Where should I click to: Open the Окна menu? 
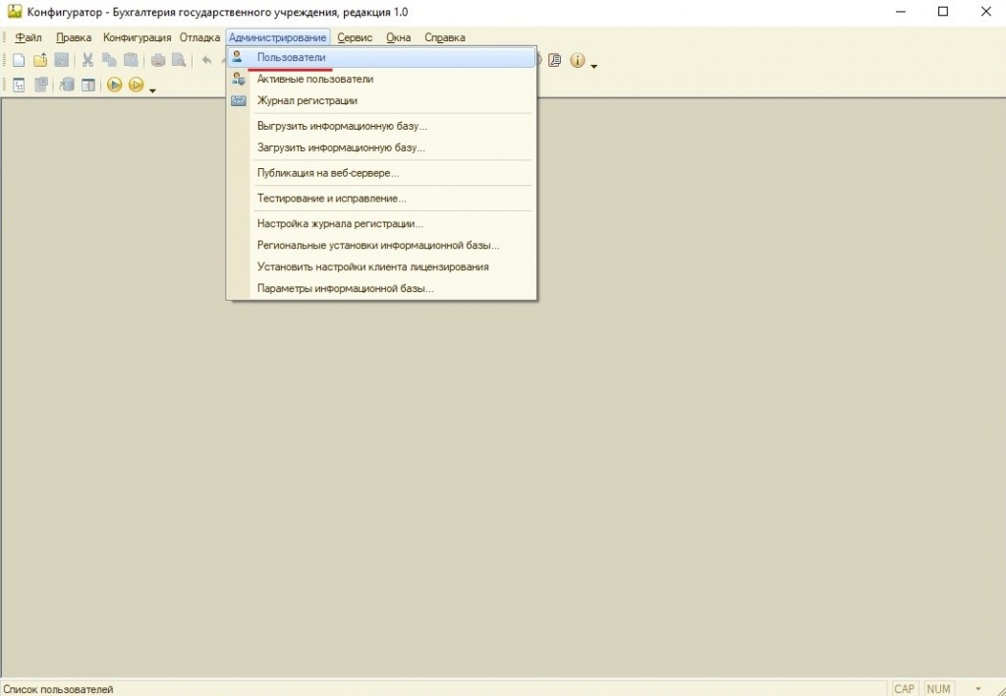pyautogui.click(x=399, y=37)
